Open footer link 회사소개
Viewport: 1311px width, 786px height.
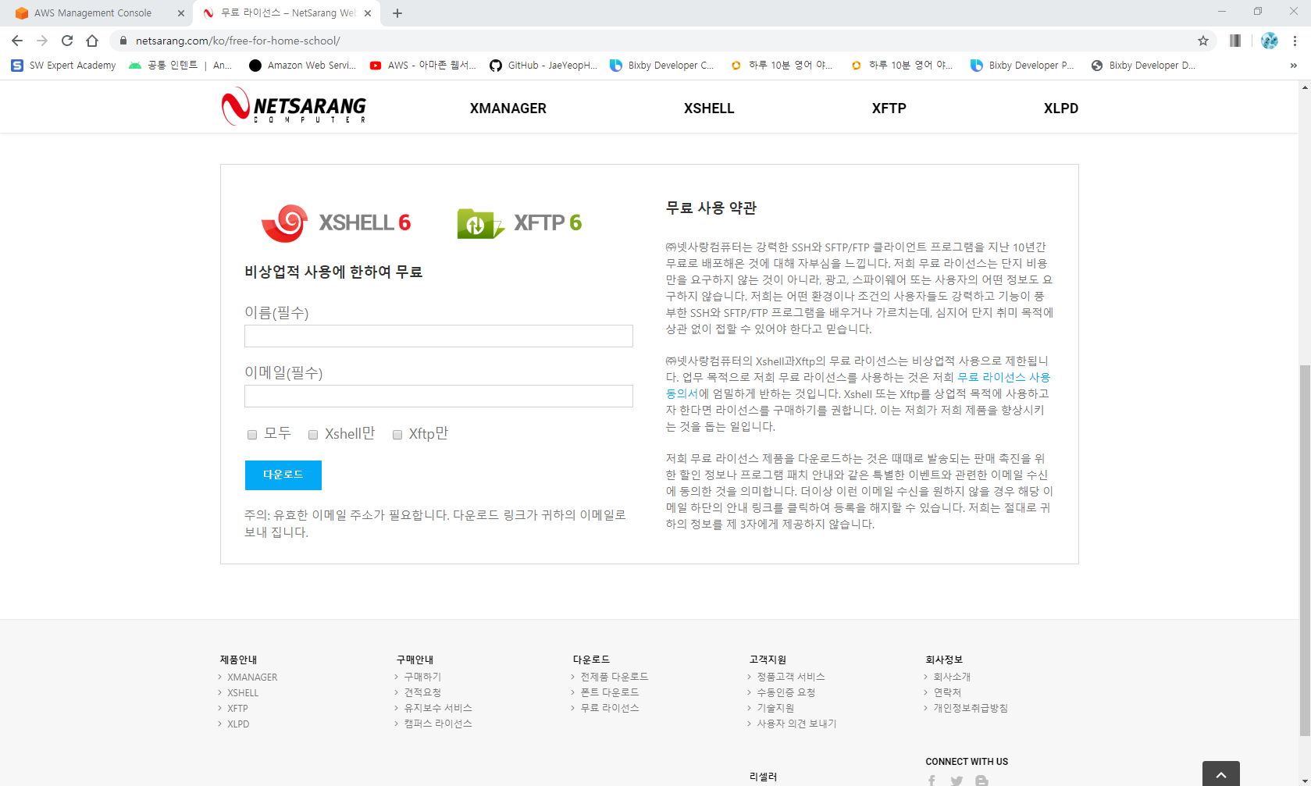(x=952, y=677)
